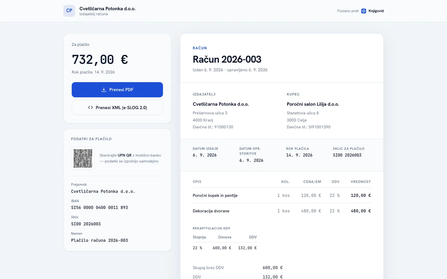The width and height of the screenshot is (447, 279).
Task: Click the item "Poročni šopek in pentlje"
Action: click(215, 196)
